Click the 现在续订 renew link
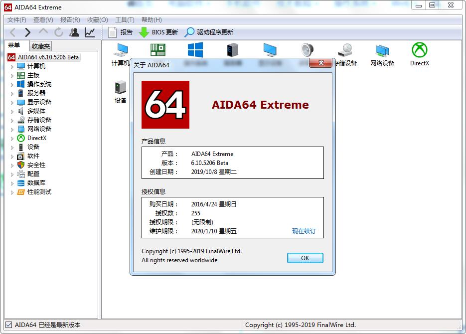Viewport: 466px width, 334px height. (304, 231)
